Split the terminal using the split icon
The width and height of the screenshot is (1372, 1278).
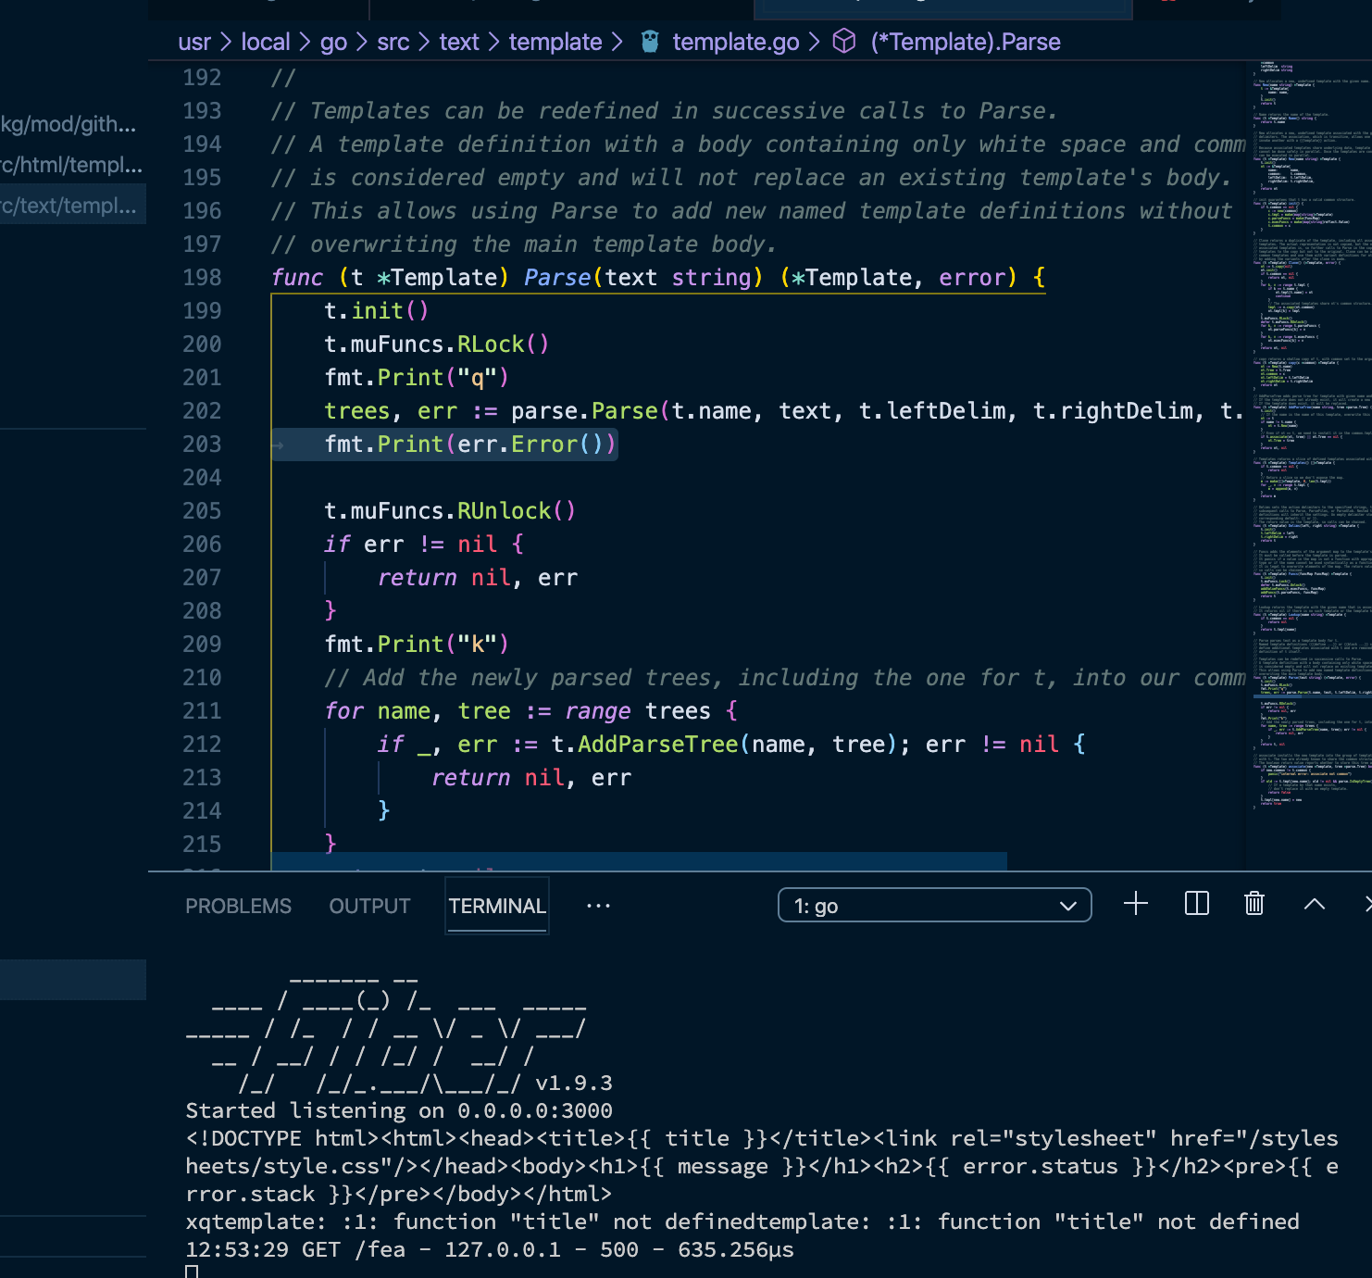(1195, 905)
